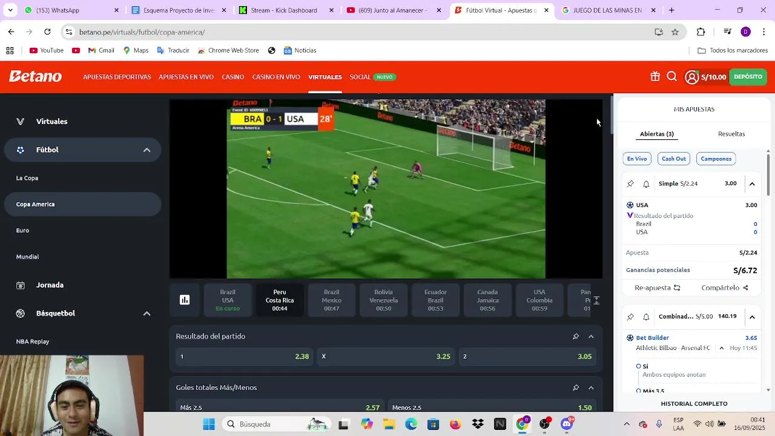Image resolution: width=775 pixels, height=436 pixels.
Task: Pin the Combinada S/5.00 bet
Action: click(x=630, y=317)
